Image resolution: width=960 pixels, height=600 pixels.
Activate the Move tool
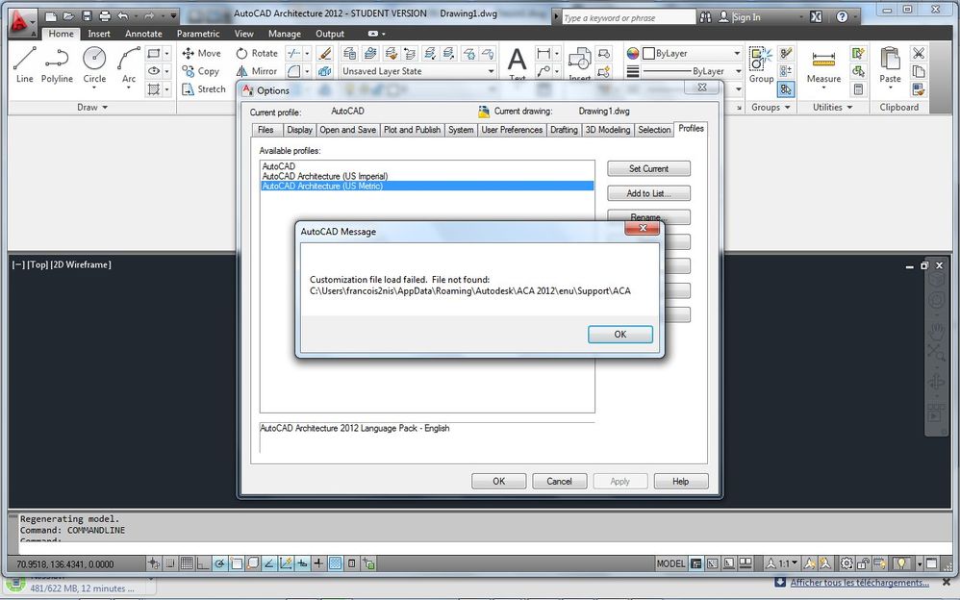(202, 53)
